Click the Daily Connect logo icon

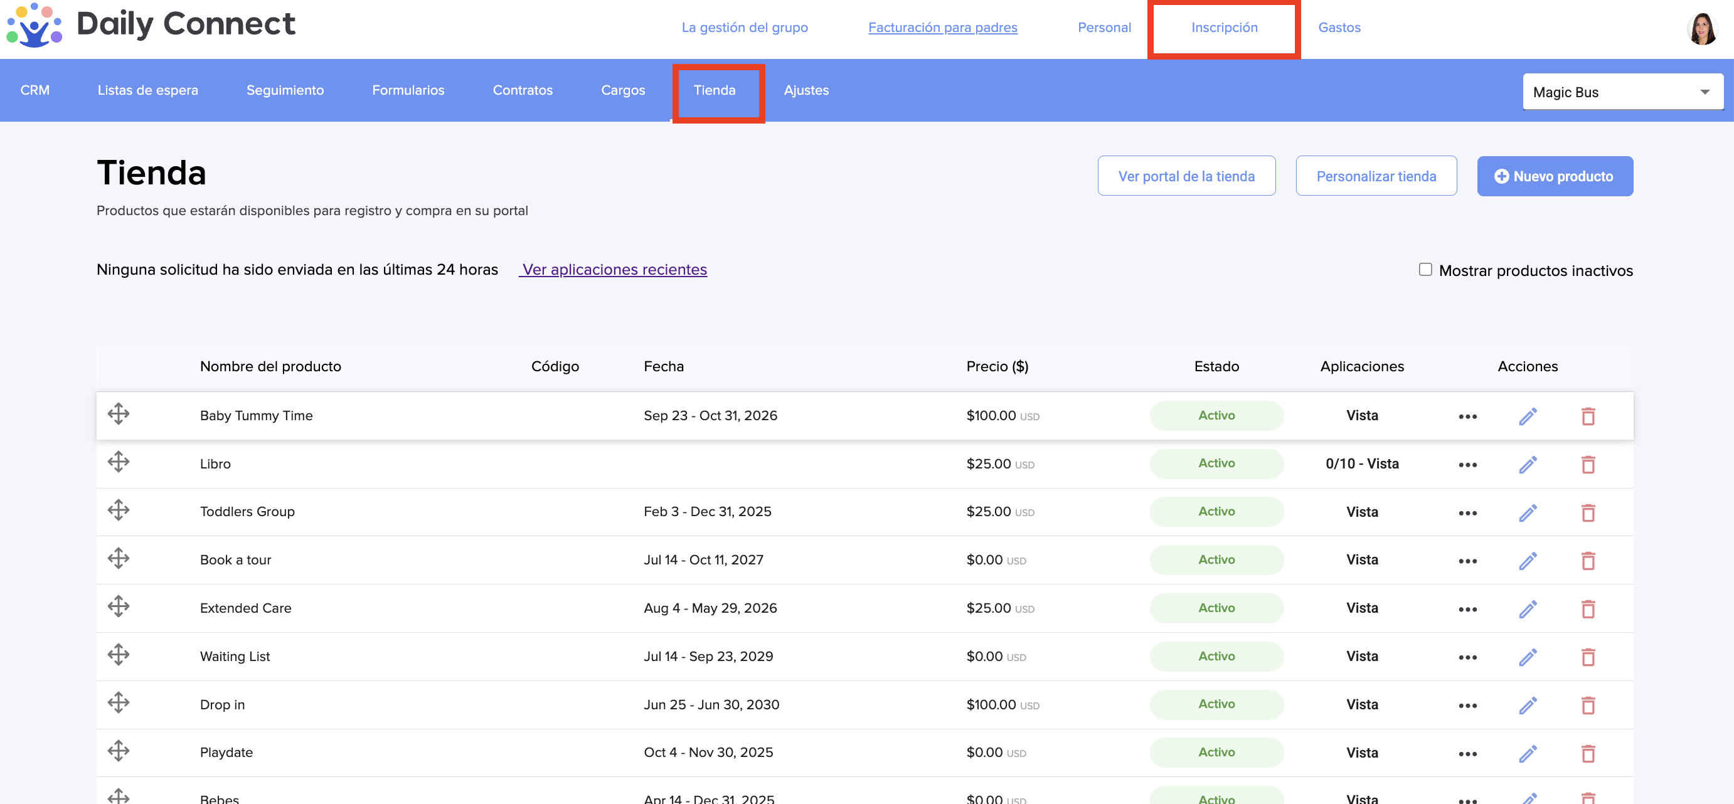35,26
